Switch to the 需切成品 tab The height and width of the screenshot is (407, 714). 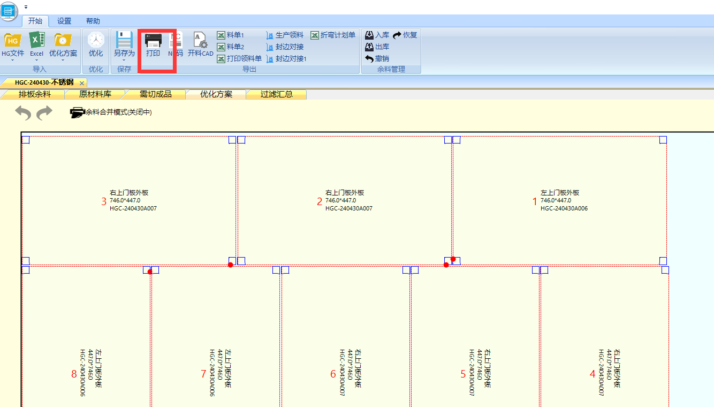(156, 94)
